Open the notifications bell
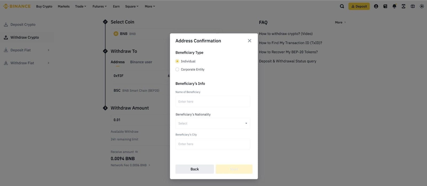Viewport: 427px width, 186px height. [x=394, y=6]
